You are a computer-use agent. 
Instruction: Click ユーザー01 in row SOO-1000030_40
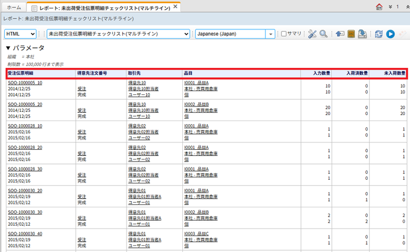(139, 246)
